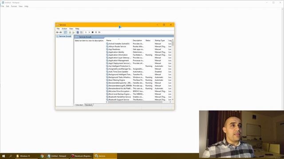Open the taskbar search icon
This screenshot has height=159, width=284.
coord(11,156)
